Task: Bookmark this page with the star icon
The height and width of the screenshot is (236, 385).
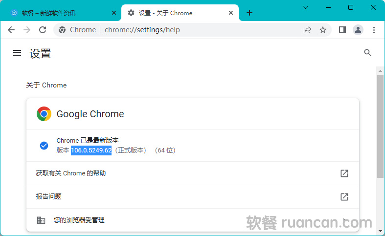Action: (323, 30)
